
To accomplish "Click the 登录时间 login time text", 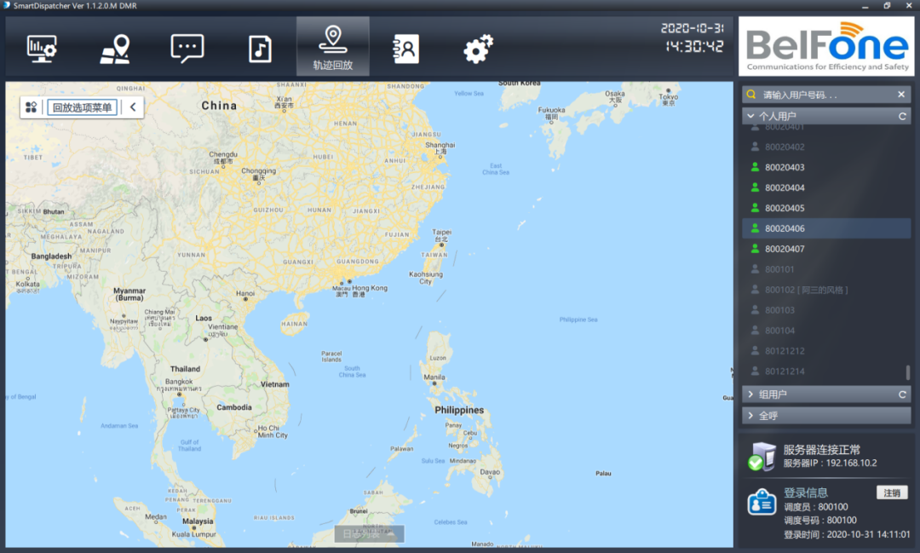I will click(847, 535).
